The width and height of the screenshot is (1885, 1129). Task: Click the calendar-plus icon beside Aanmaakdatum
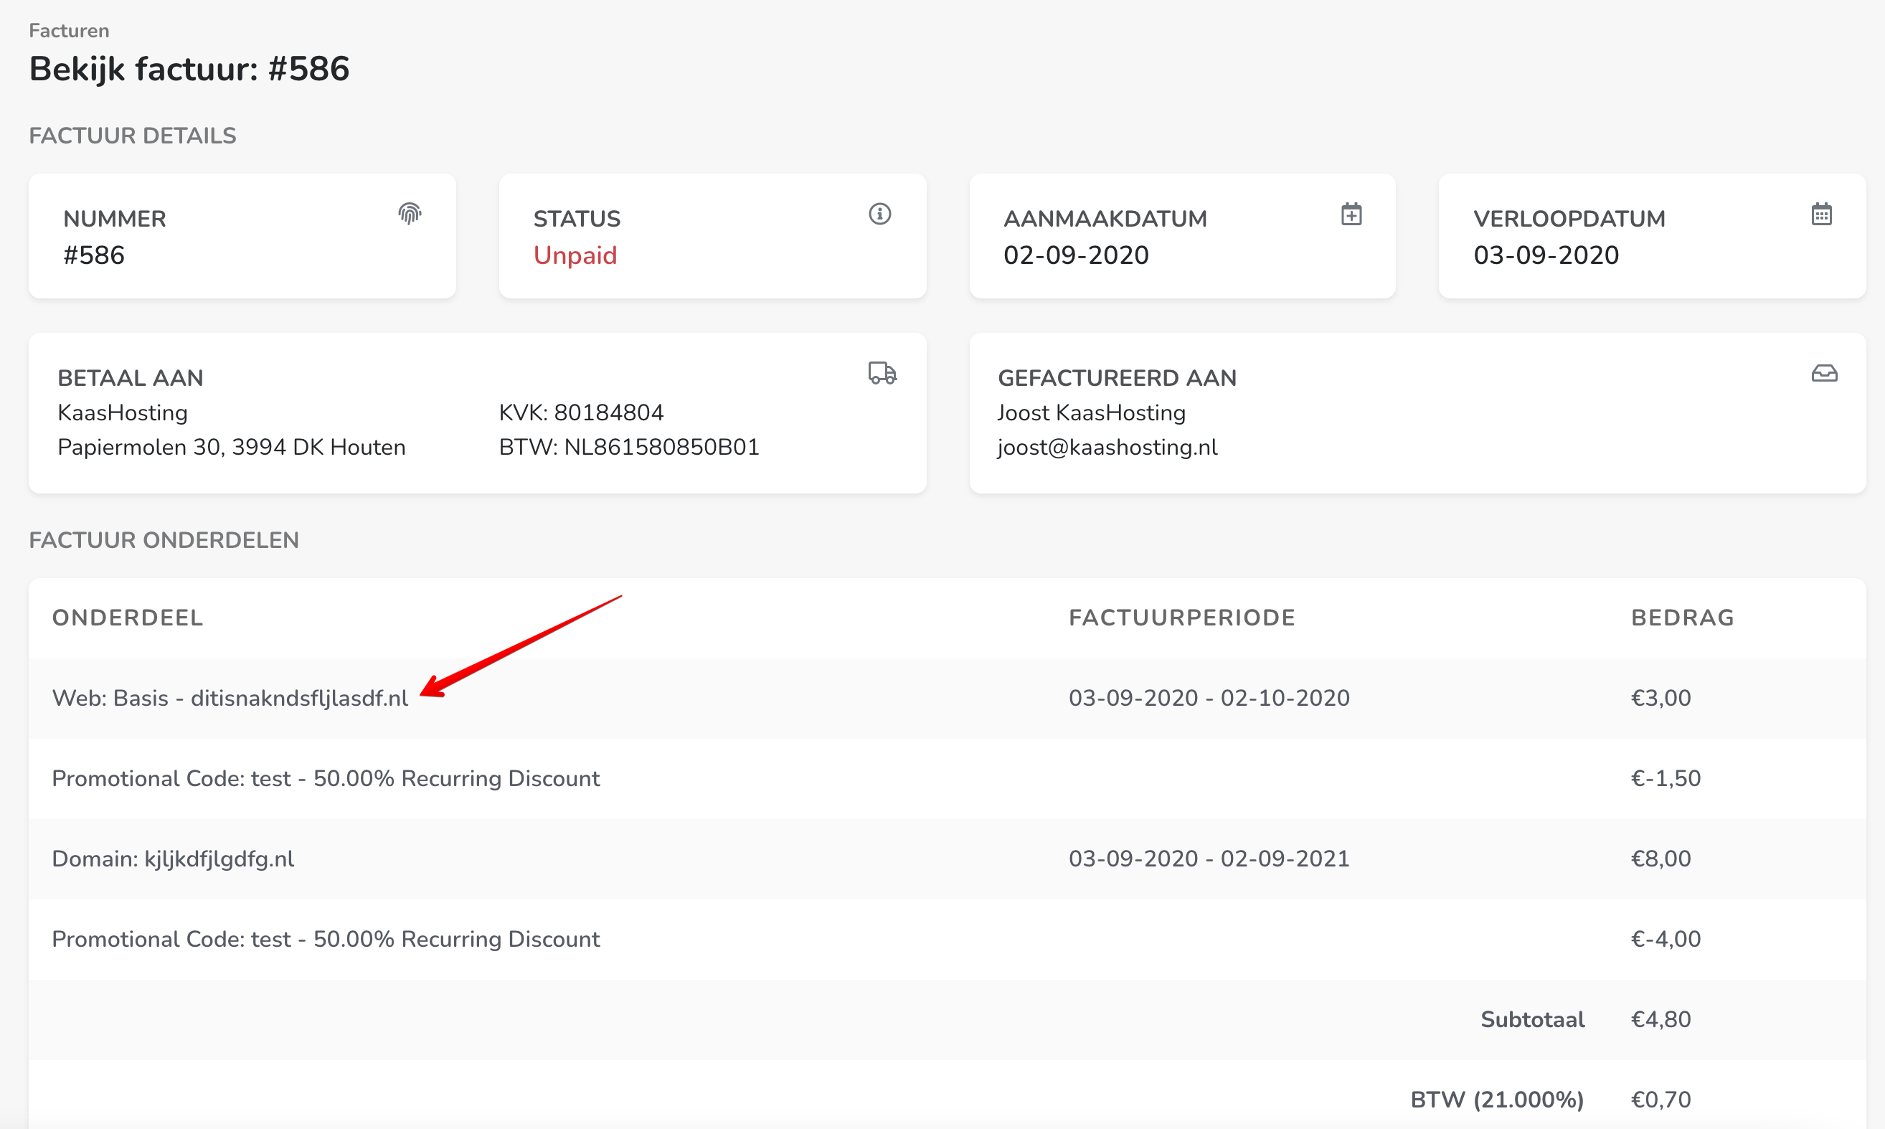pyautogui.click(x=1351, y=214)
